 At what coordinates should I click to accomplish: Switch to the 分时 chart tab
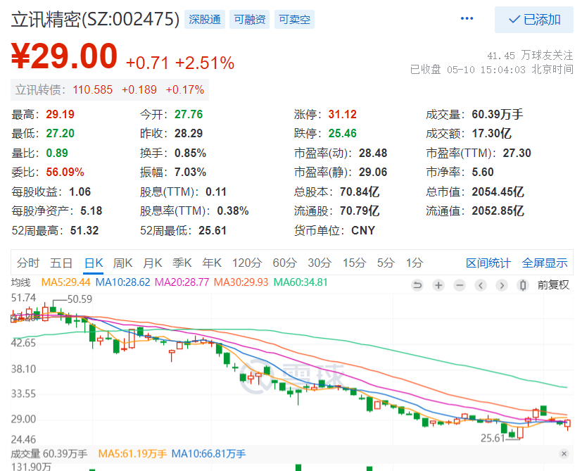(x=28, y=263)
